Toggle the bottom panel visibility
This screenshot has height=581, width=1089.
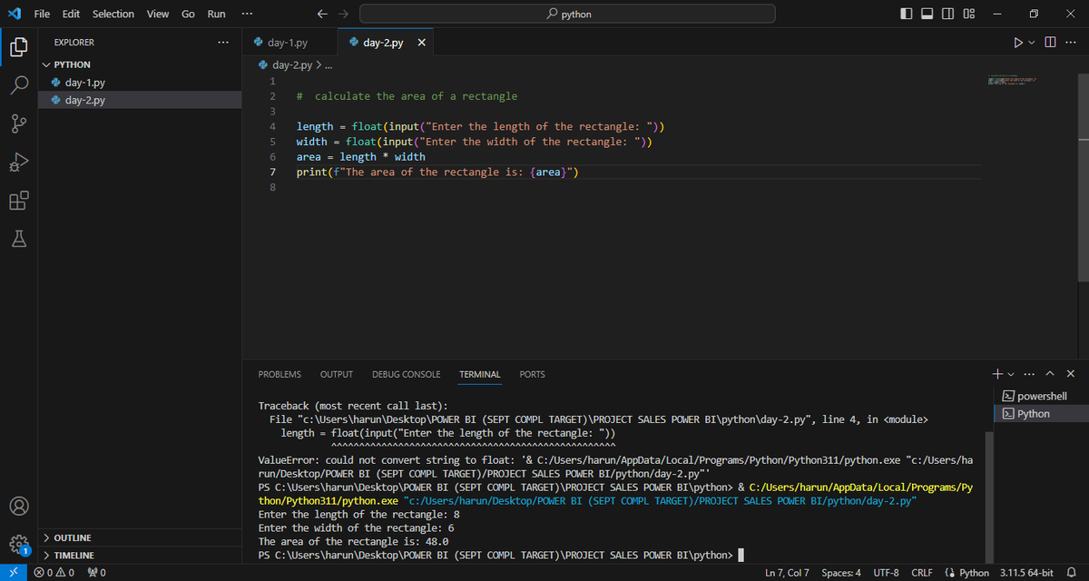click(928, 14)
